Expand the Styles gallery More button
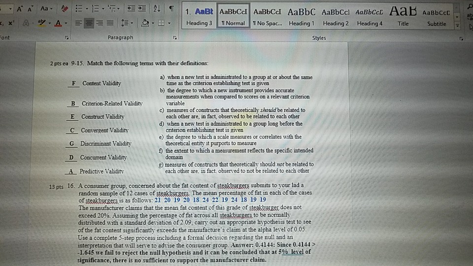This screenshot has height=266, width=473. tap(457, 26)
